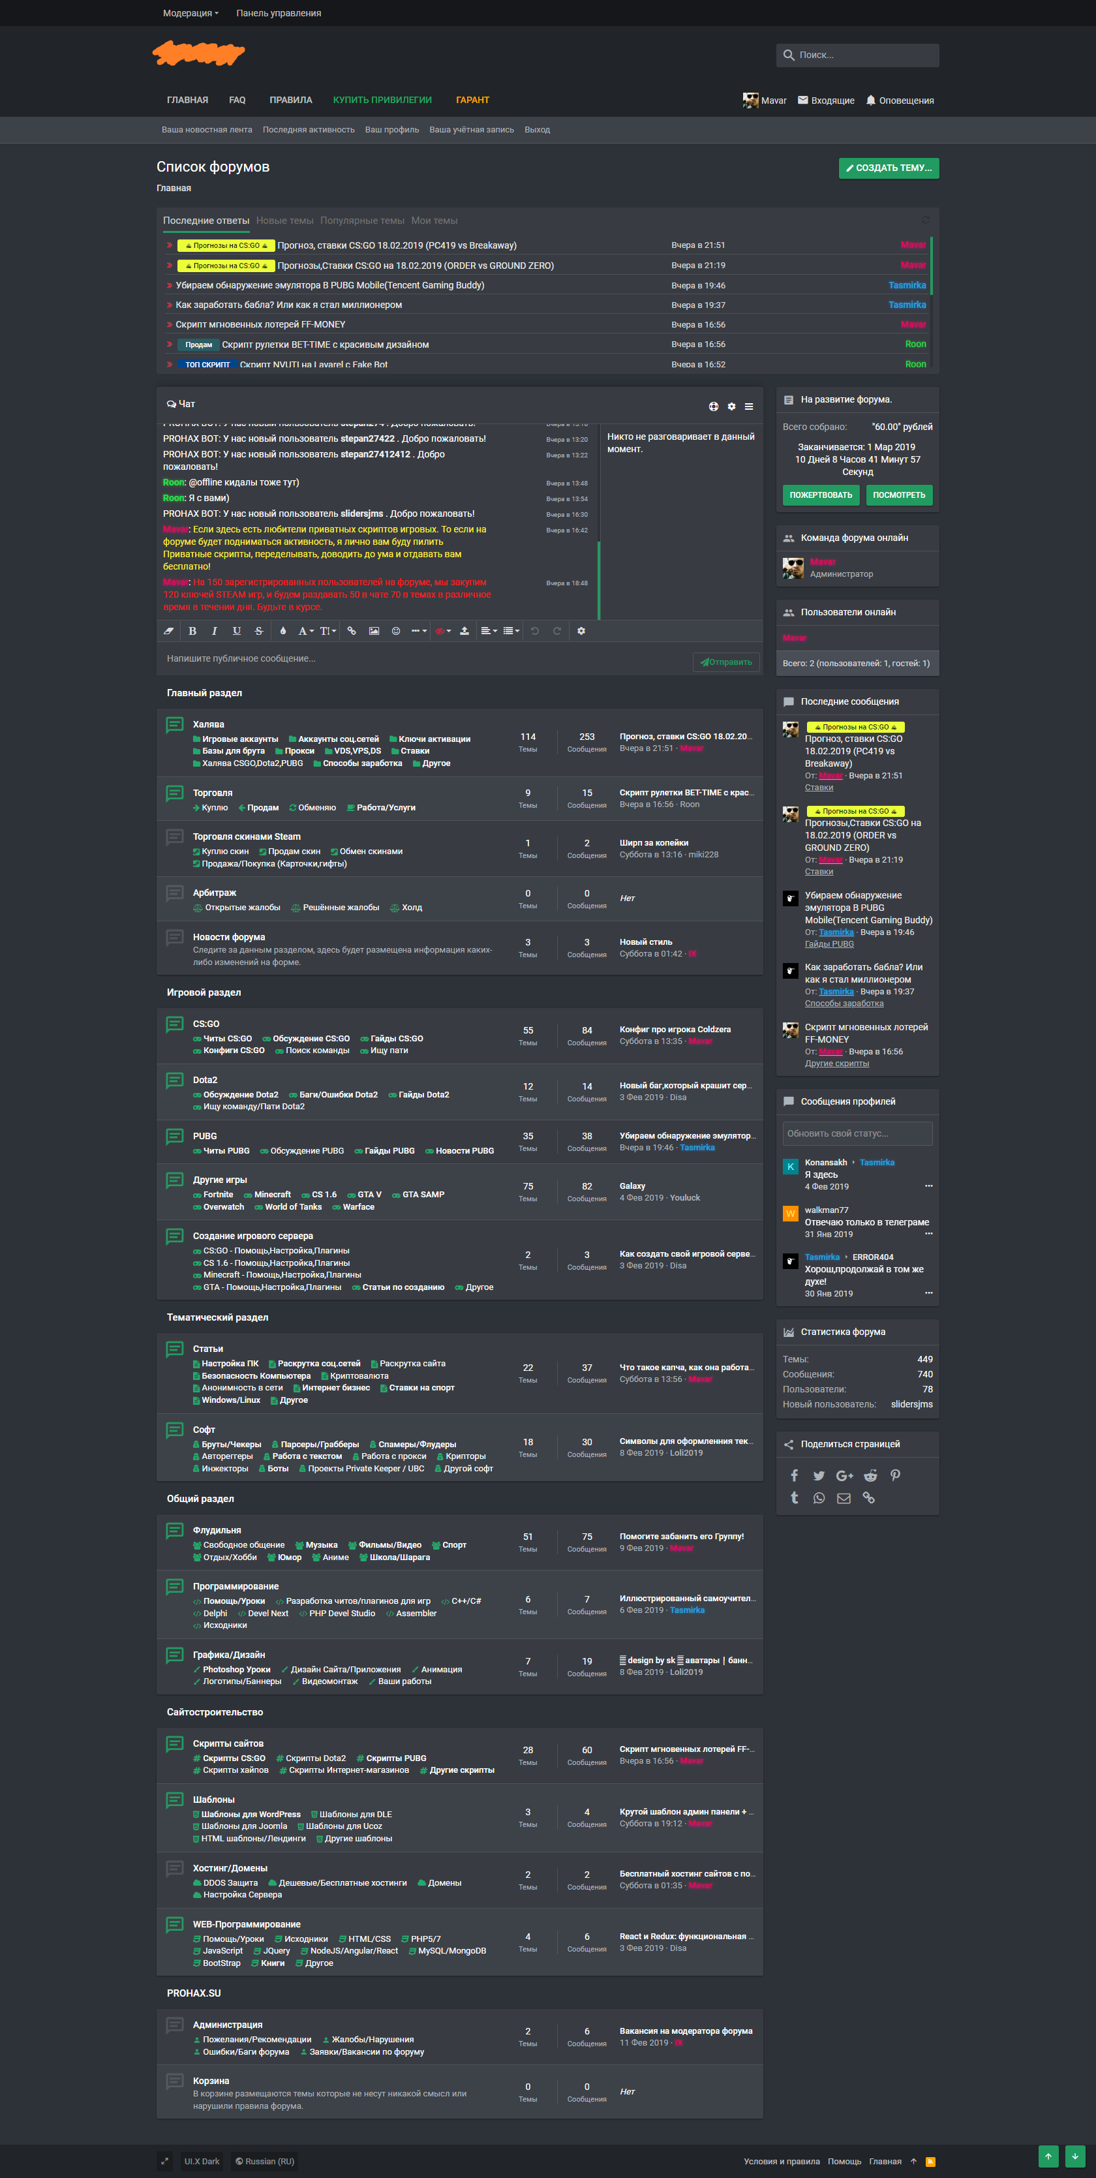Apply strikethrough formatting in the chat toolbar
Viewport: 1096px width, 2178px height.
tap(258, 632)
